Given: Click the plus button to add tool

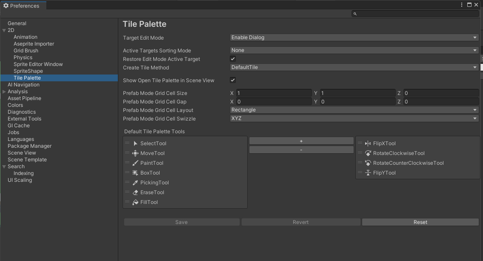Looking at the screenshot, I should point(301,141).
